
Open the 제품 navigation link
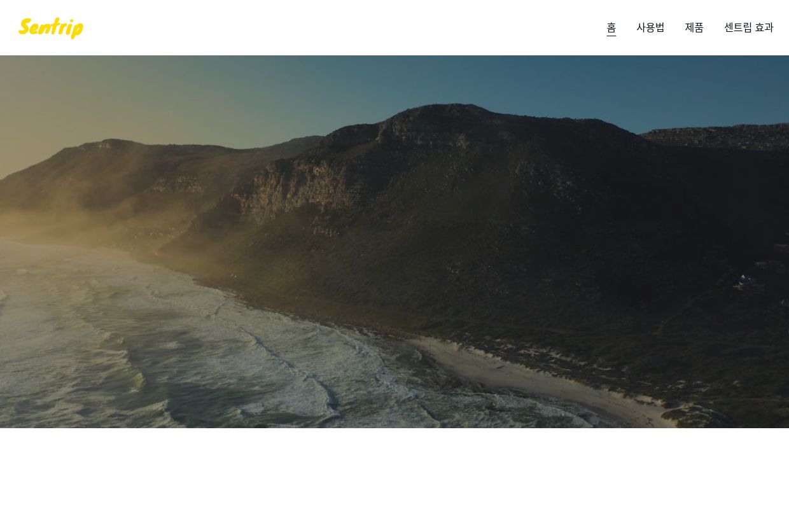pos(694,27)
